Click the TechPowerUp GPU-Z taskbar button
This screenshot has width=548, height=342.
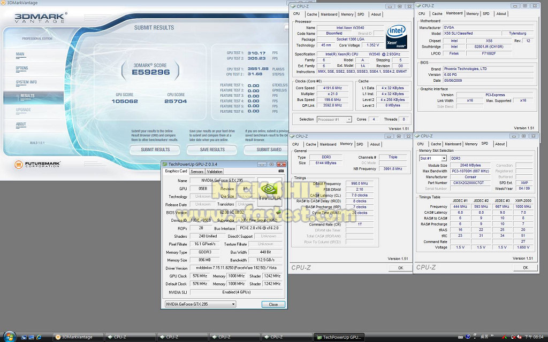339,337
